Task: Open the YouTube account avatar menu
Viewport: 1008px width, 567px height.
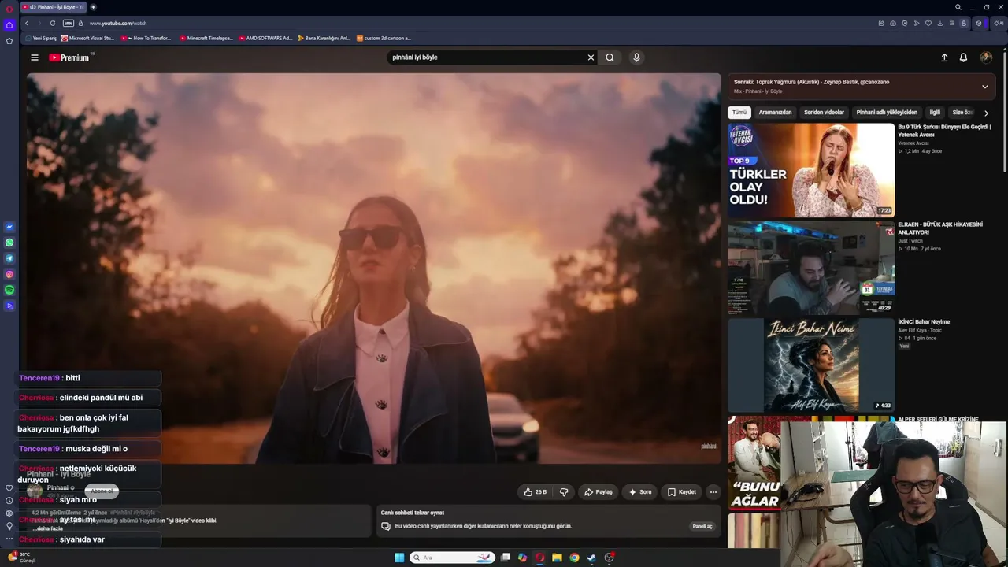Action: 986,57
